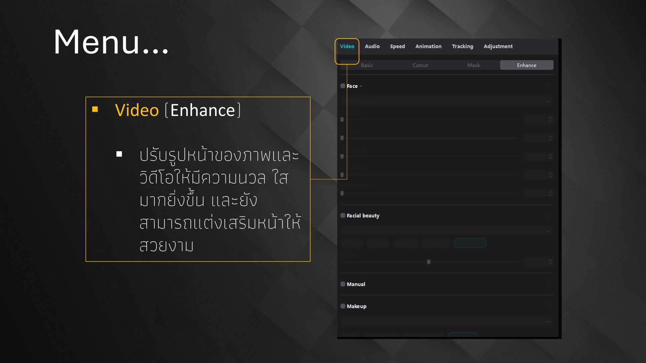Enable the Face checkbox
646x363 pixels.
tap(343, 86)
